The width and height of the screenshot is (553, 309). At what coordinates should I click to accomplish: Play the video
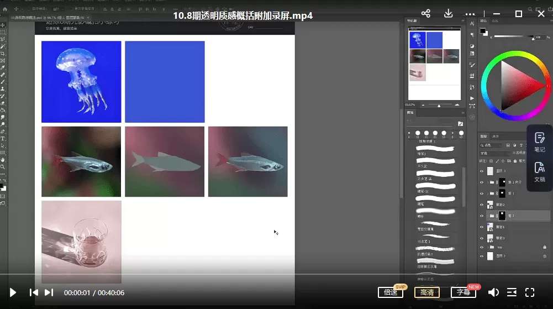tap(13, 292)
